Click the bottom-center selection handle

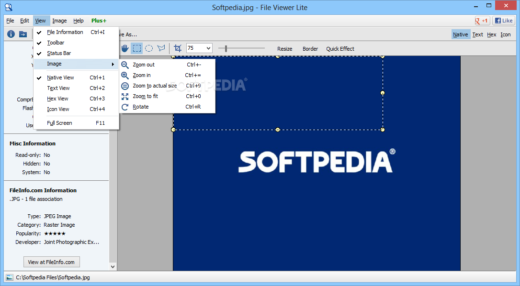pyautogui.click(x=278, y=130)
